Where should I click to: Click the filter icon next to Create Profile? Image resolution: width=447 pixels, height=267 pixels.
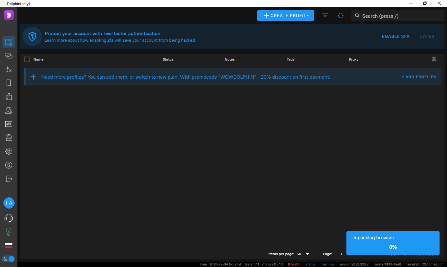click(325, 15)
